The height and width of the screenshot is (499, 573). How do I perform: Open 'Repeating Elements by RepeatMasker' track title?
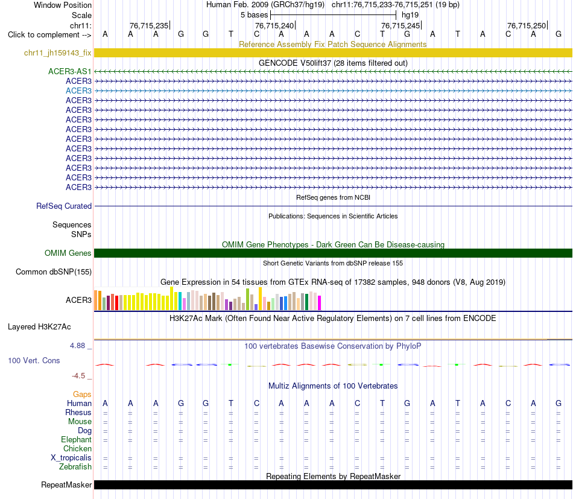(x=334, y=476)
